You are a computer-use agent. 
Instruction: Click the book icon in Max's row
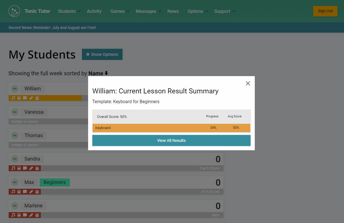19,192
